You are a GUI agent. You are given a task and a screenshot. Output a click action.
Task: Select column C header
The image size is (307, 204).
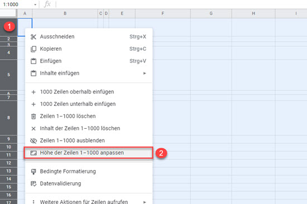pos(100,13)
